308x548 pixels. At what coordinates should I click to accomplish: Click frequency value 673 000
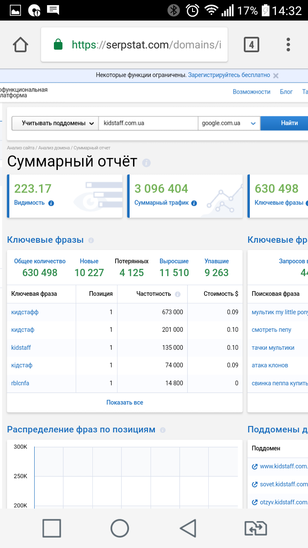[x=172, y=312]
